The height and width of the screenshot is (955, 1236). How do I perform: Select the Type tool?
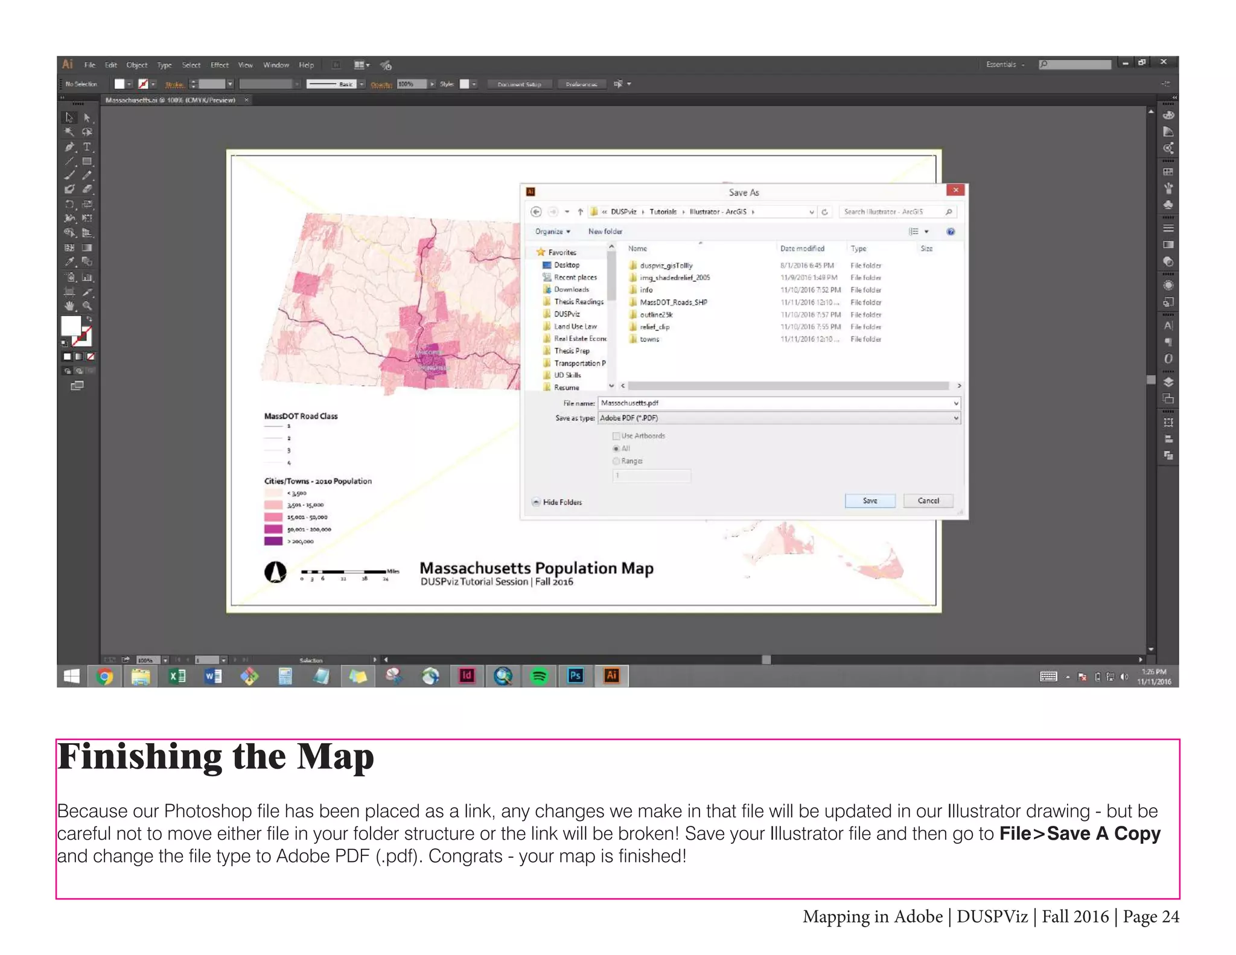(87, 147)
